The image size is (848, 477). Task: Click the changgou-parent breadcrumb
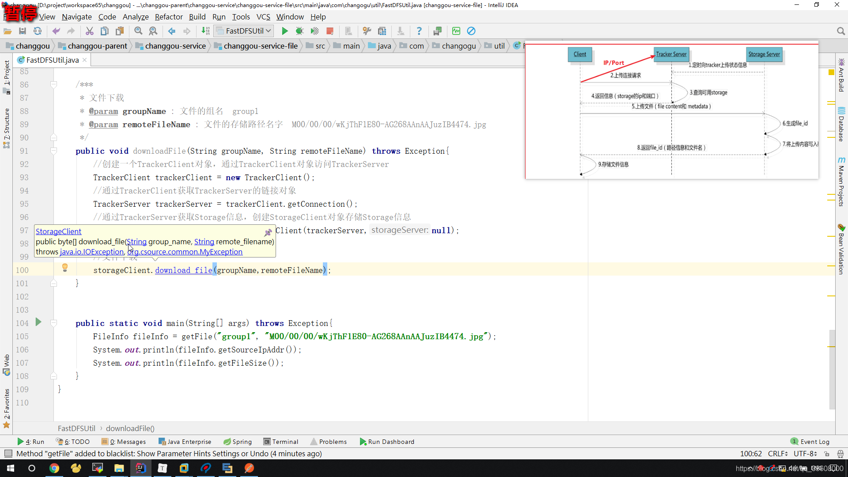(x=93, y=46)
